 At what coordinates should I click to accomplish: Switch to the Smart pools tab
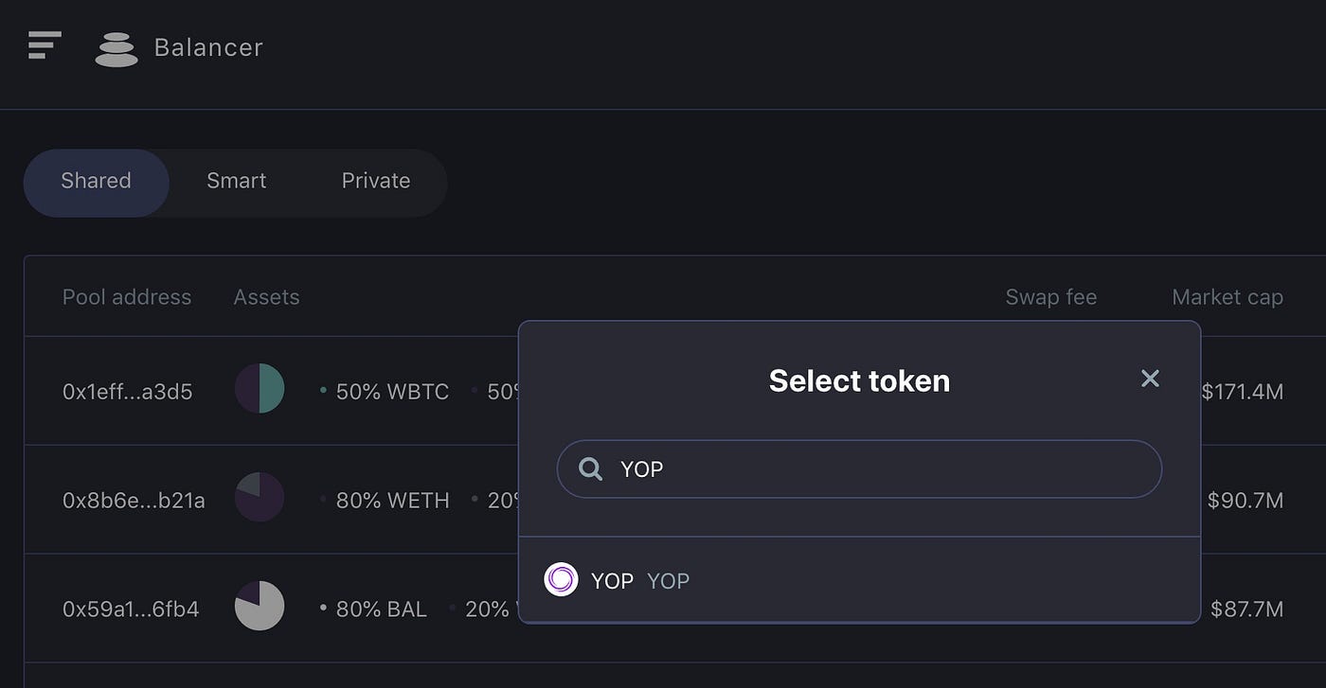click(236, 182)
